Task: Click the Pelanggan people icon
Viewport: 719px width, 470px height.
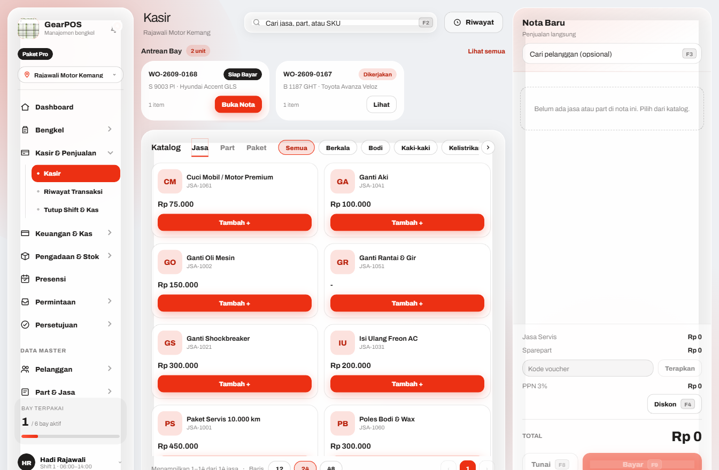Action: 25,369
